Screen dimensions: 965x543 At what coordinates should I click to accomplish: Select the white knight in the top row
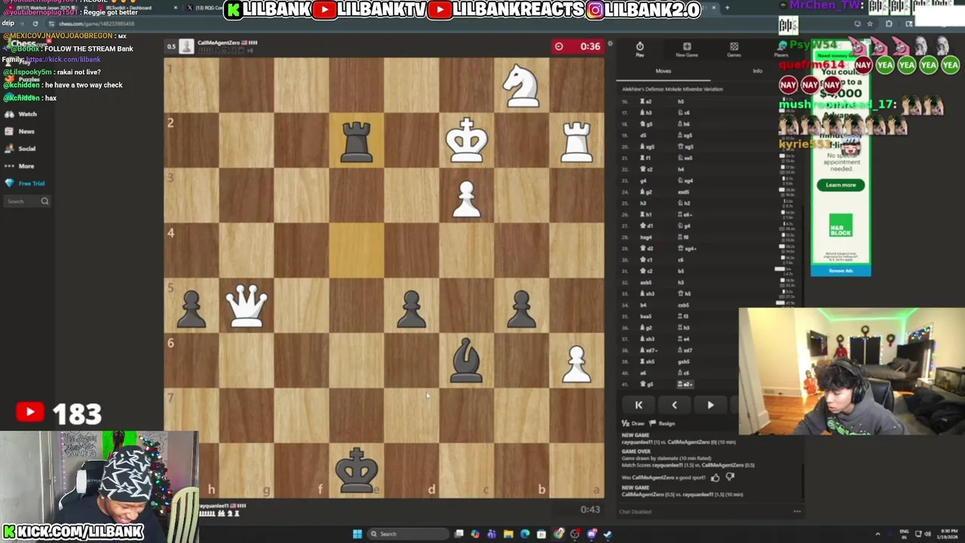pos(522,85)
